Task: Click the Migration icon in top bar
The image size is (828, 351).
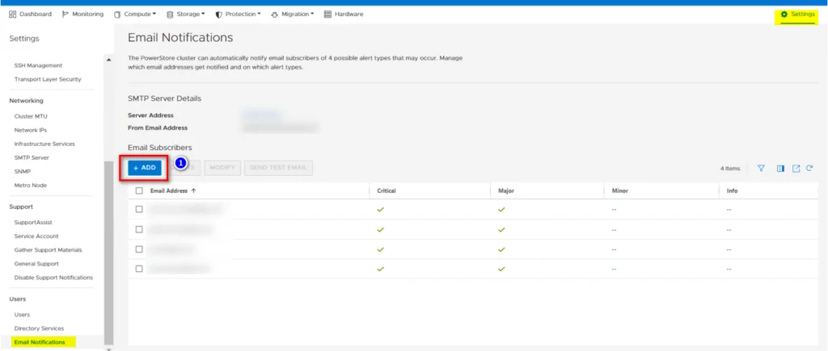Action: tap(275, 15)
